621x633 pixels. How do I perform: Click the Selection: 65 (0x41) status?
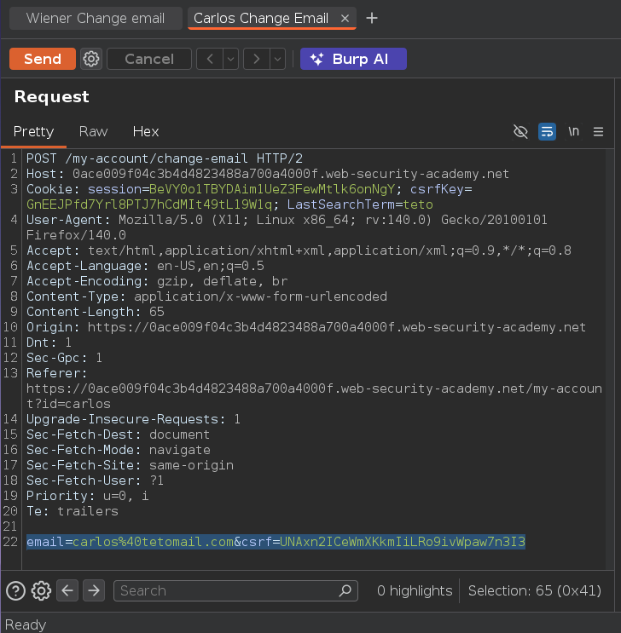[x=535, y=590]
